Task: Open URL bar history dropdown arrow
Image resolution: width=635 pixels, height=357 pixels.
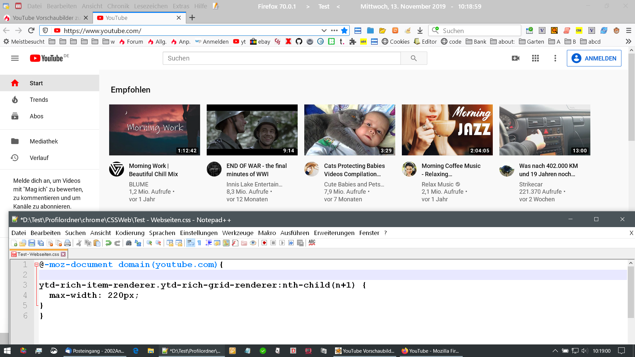Action: (324, 31)
